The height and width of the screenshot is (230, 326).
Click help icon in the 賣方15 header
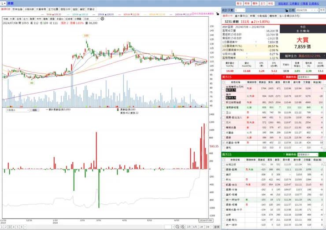tap(284, 154)
